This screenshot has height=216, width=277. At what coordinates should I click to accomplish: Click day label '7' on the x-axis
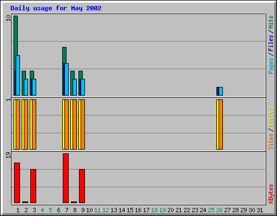point(67,210)
